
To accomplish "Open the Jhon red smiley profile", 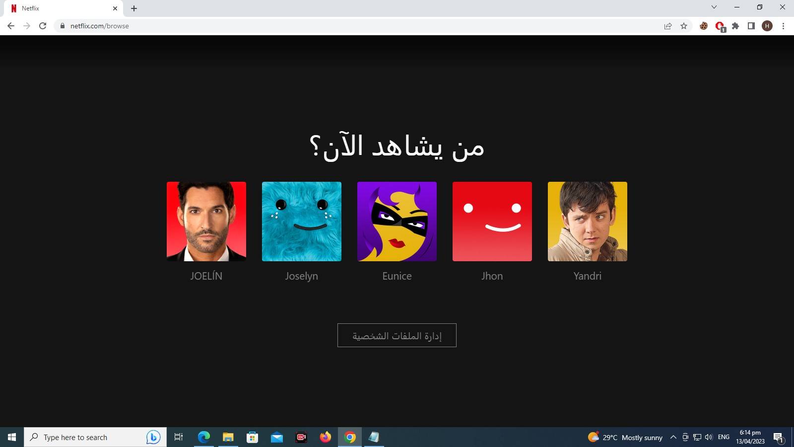I will point(492,222).
